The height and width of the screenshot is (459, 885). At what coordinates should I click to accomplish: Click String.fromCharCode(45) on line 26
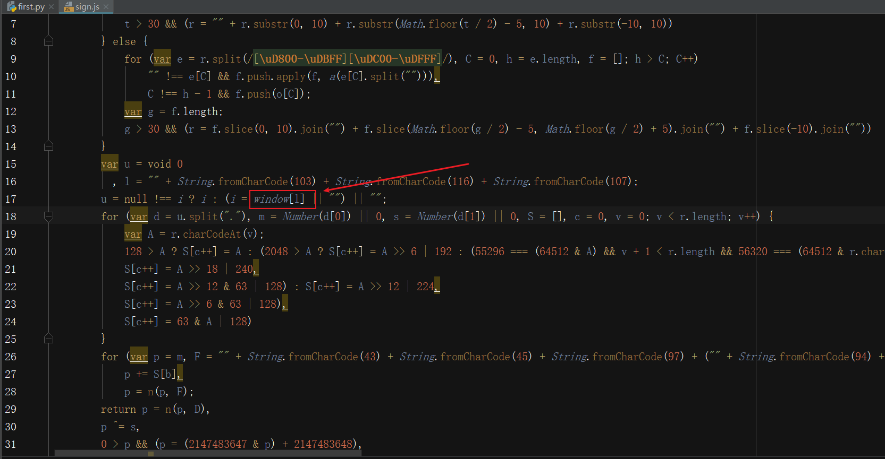[466, 357]
